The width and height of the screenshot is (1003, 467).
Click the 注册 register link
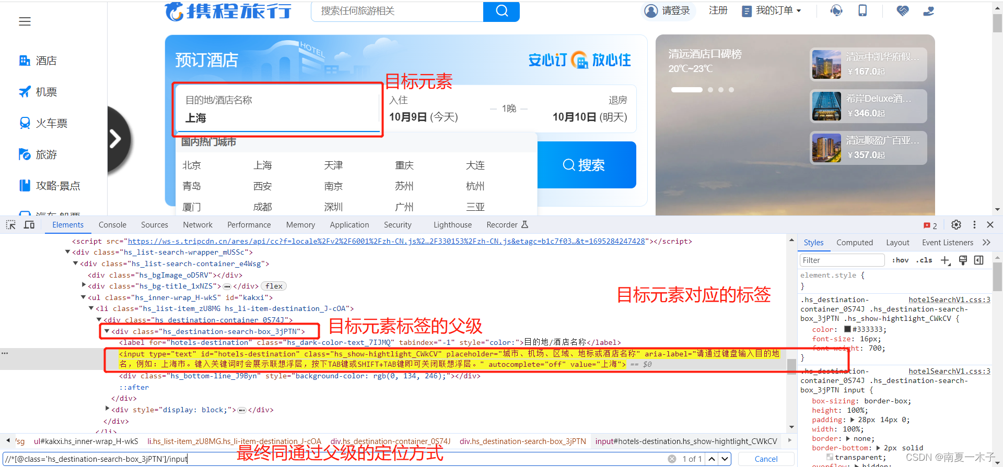pos(718,10)
